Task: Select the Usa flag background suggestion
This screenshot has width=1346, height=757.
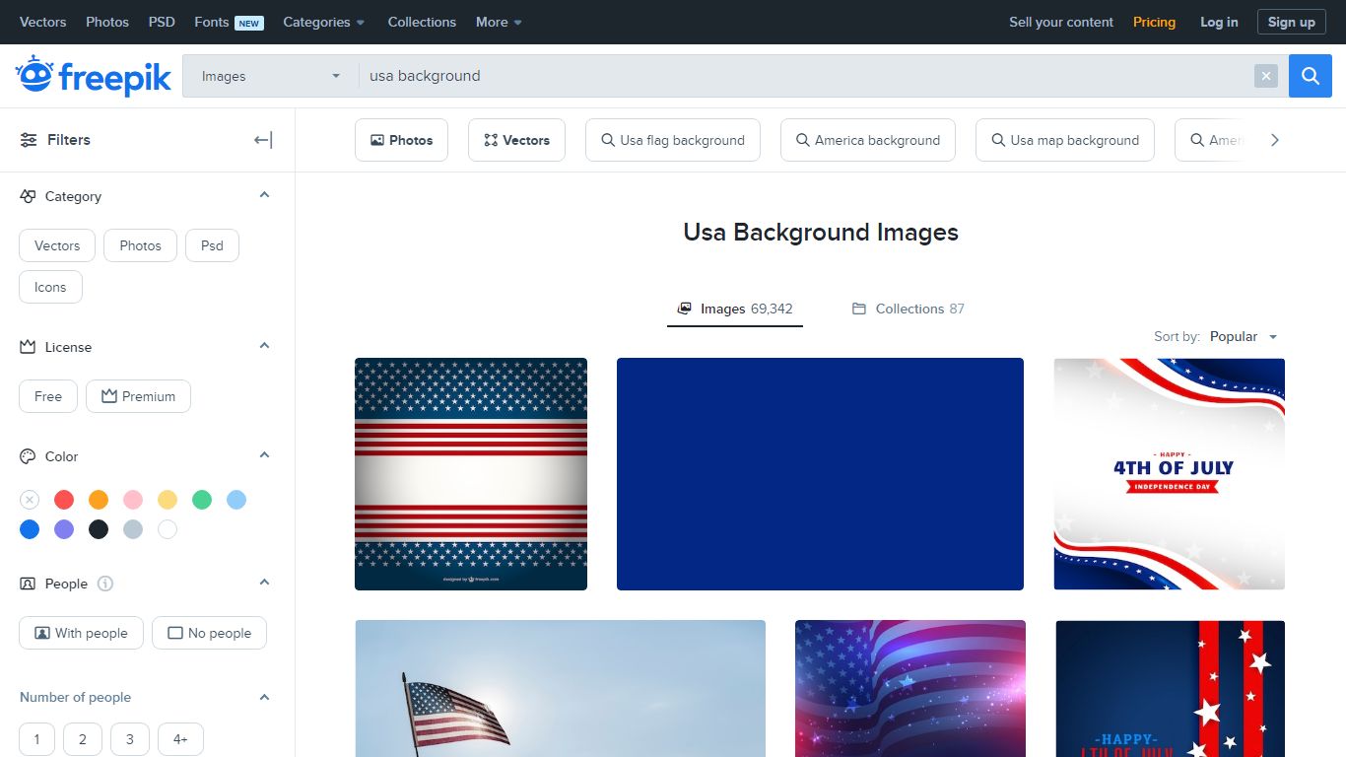Action: [672, 140]
